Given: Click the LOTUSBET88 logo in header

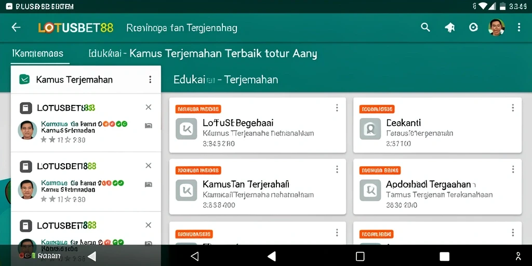Looking at the screenshot, I should click(76, 28).
